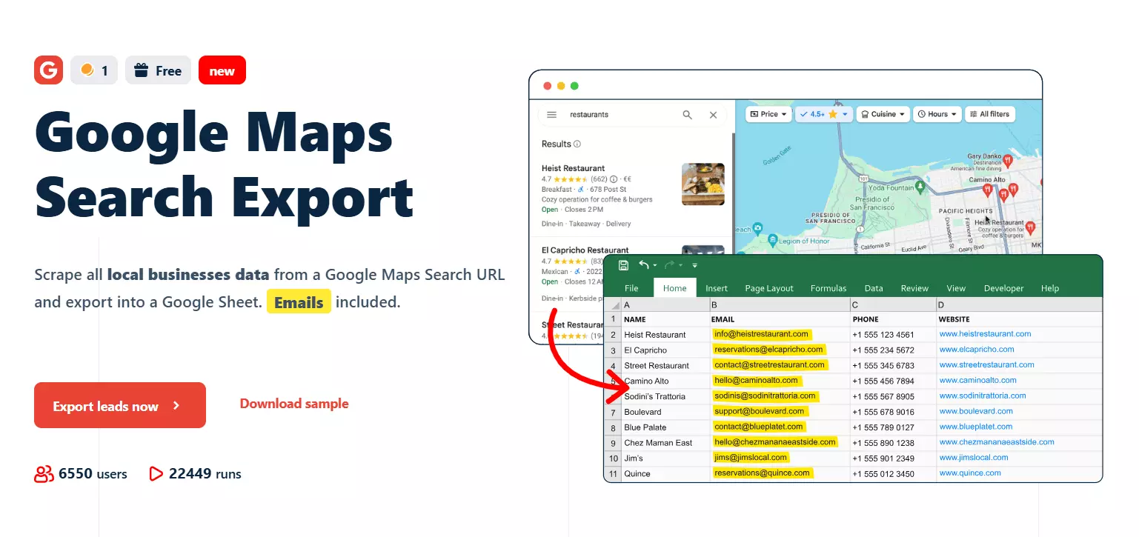
Task: Click the red macOS close dot
Action: pyautogui.click(x=548, y=86)
